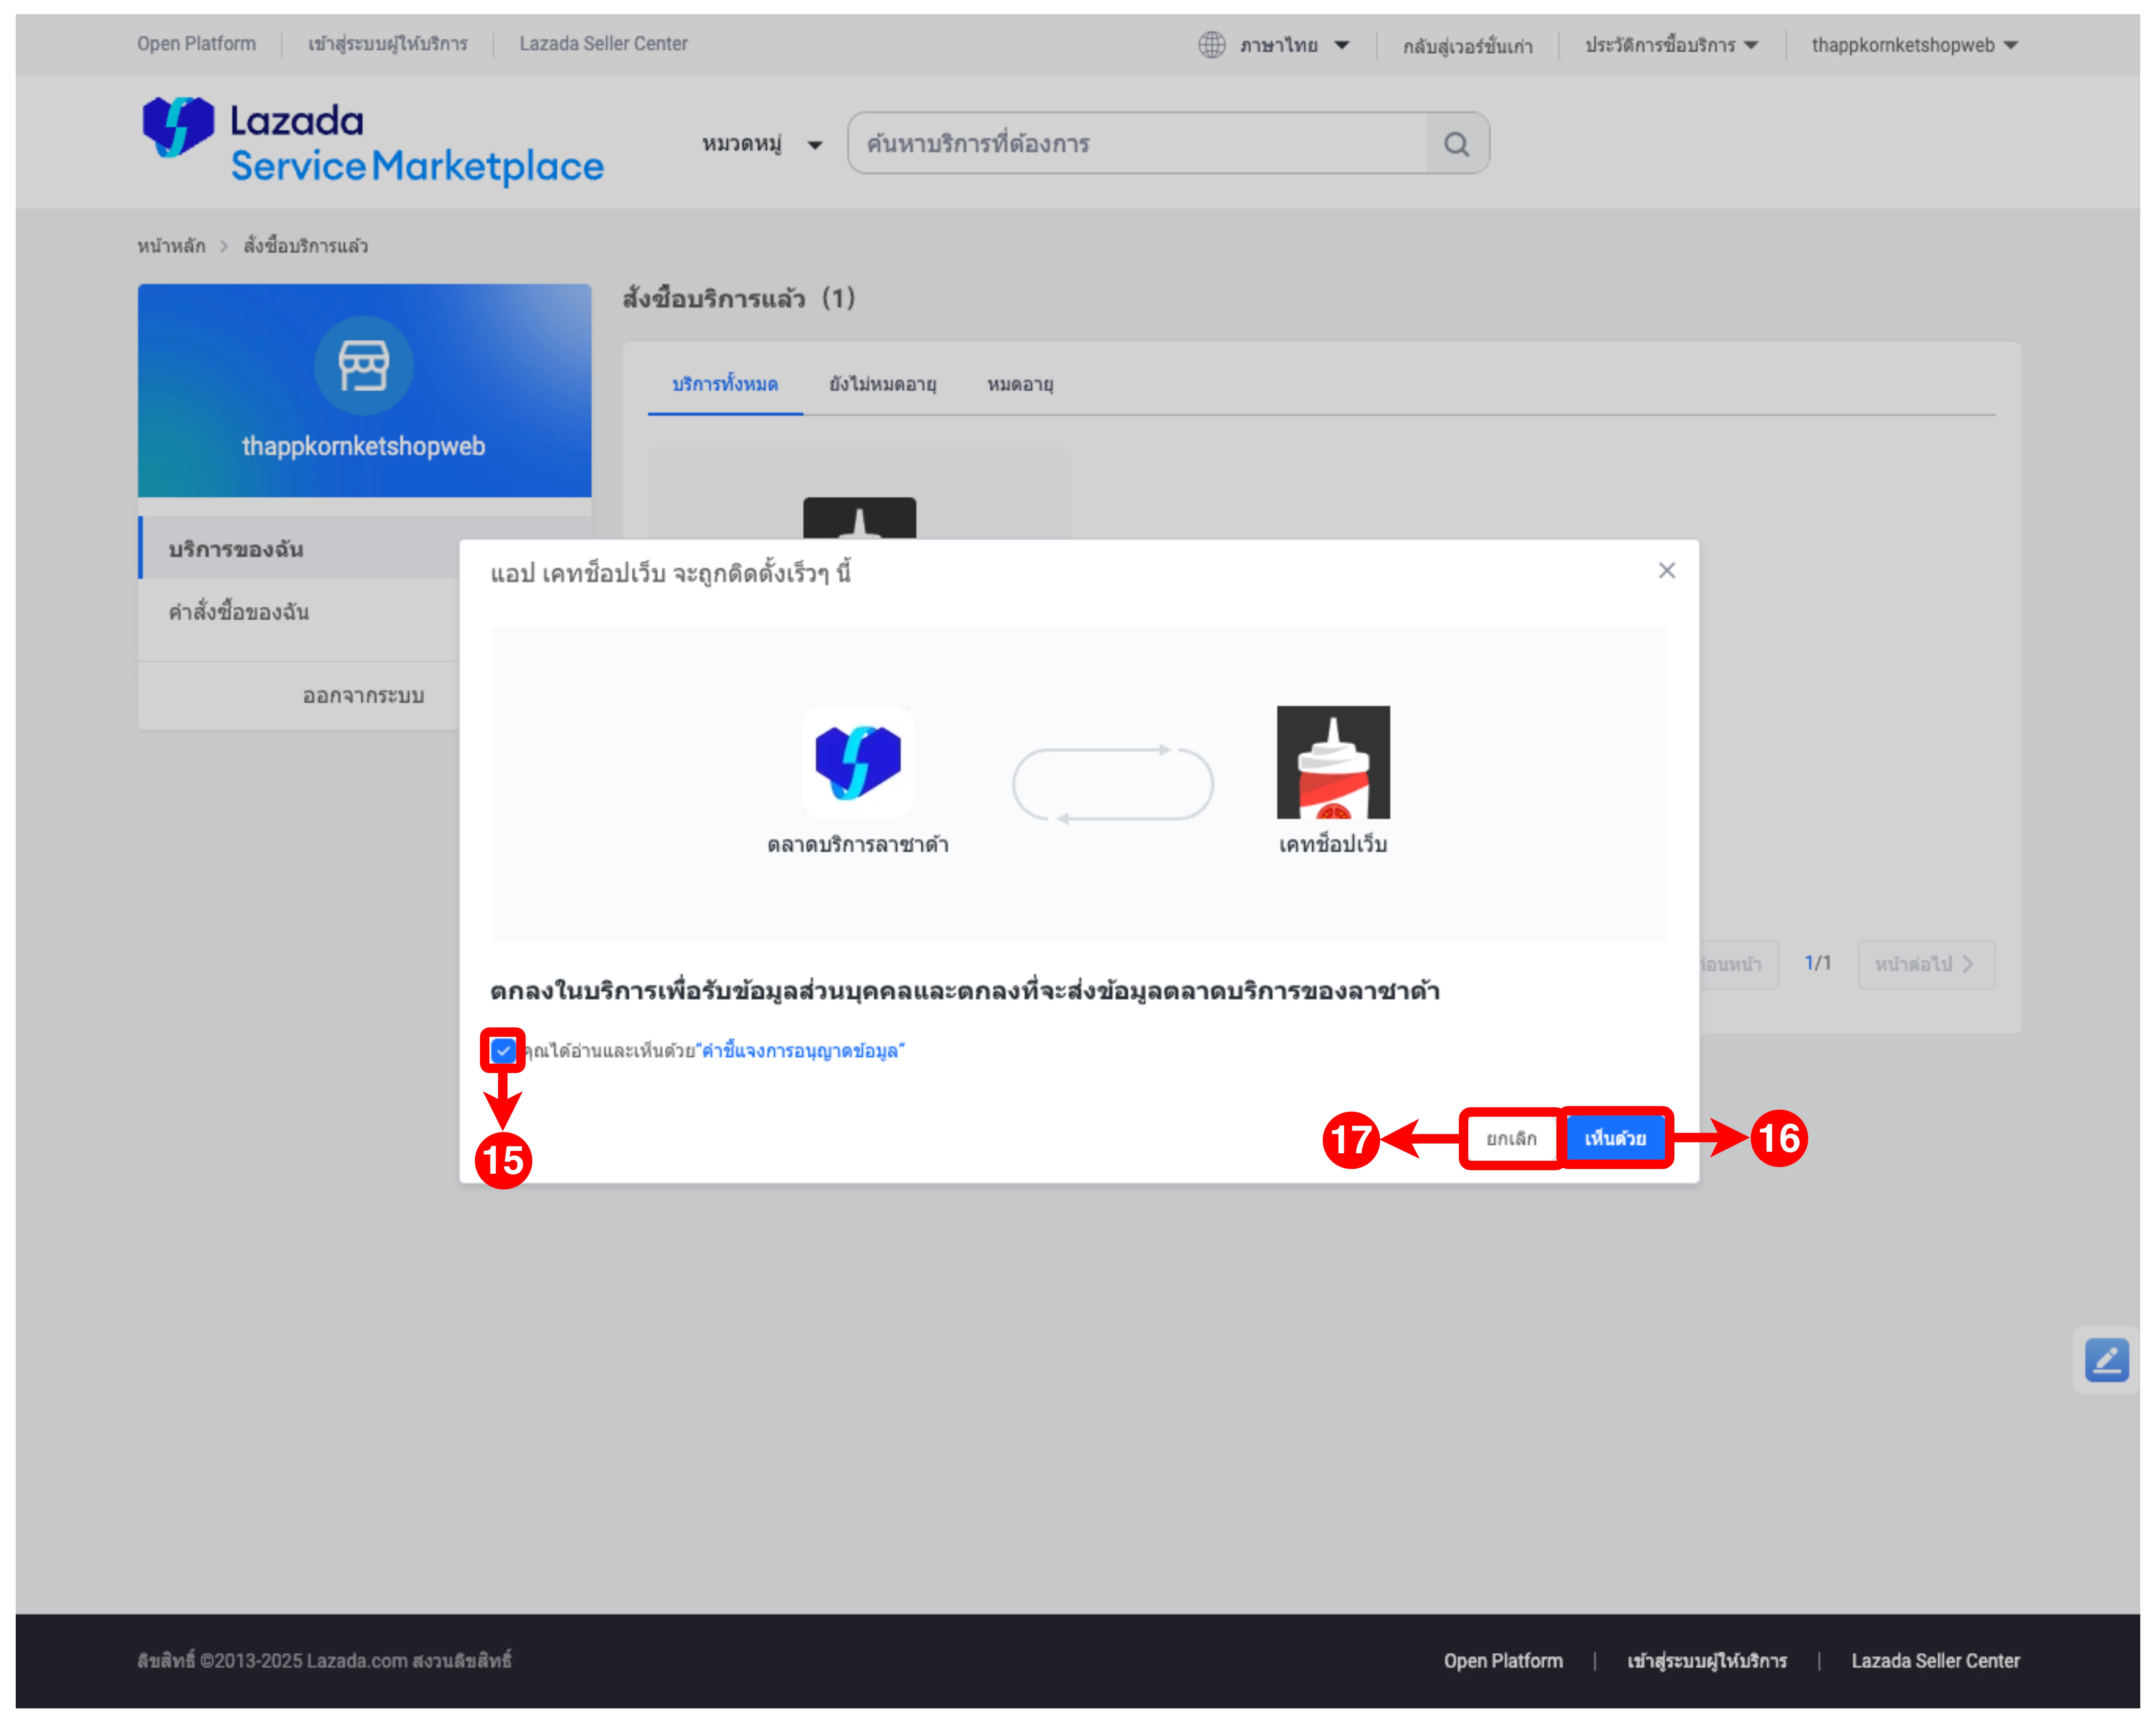This screenshot has height=1726, width=2156.
Task: Click the Lazada heart icon in dialog
Action: coord(858,762)
